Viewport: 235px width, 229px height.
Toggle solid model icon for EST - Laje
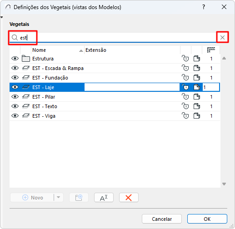(197, 87)
